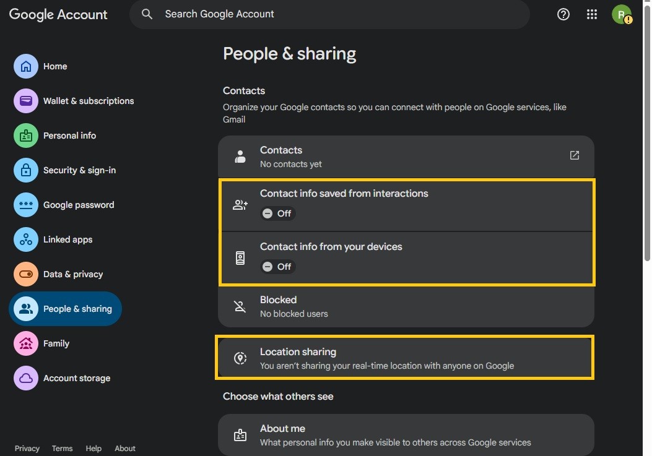The image size is (652, 456).
Task: Click the 'No contacts yet' text
Action: (290, 164)
